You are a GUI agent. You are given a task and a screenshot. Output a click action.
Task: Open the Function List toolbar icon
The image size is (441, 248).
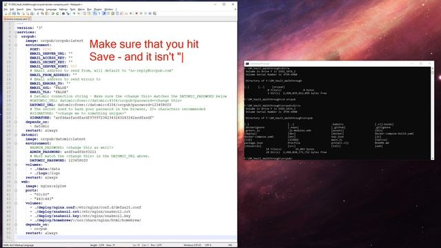pyautogui.click(x=121, y=13)
